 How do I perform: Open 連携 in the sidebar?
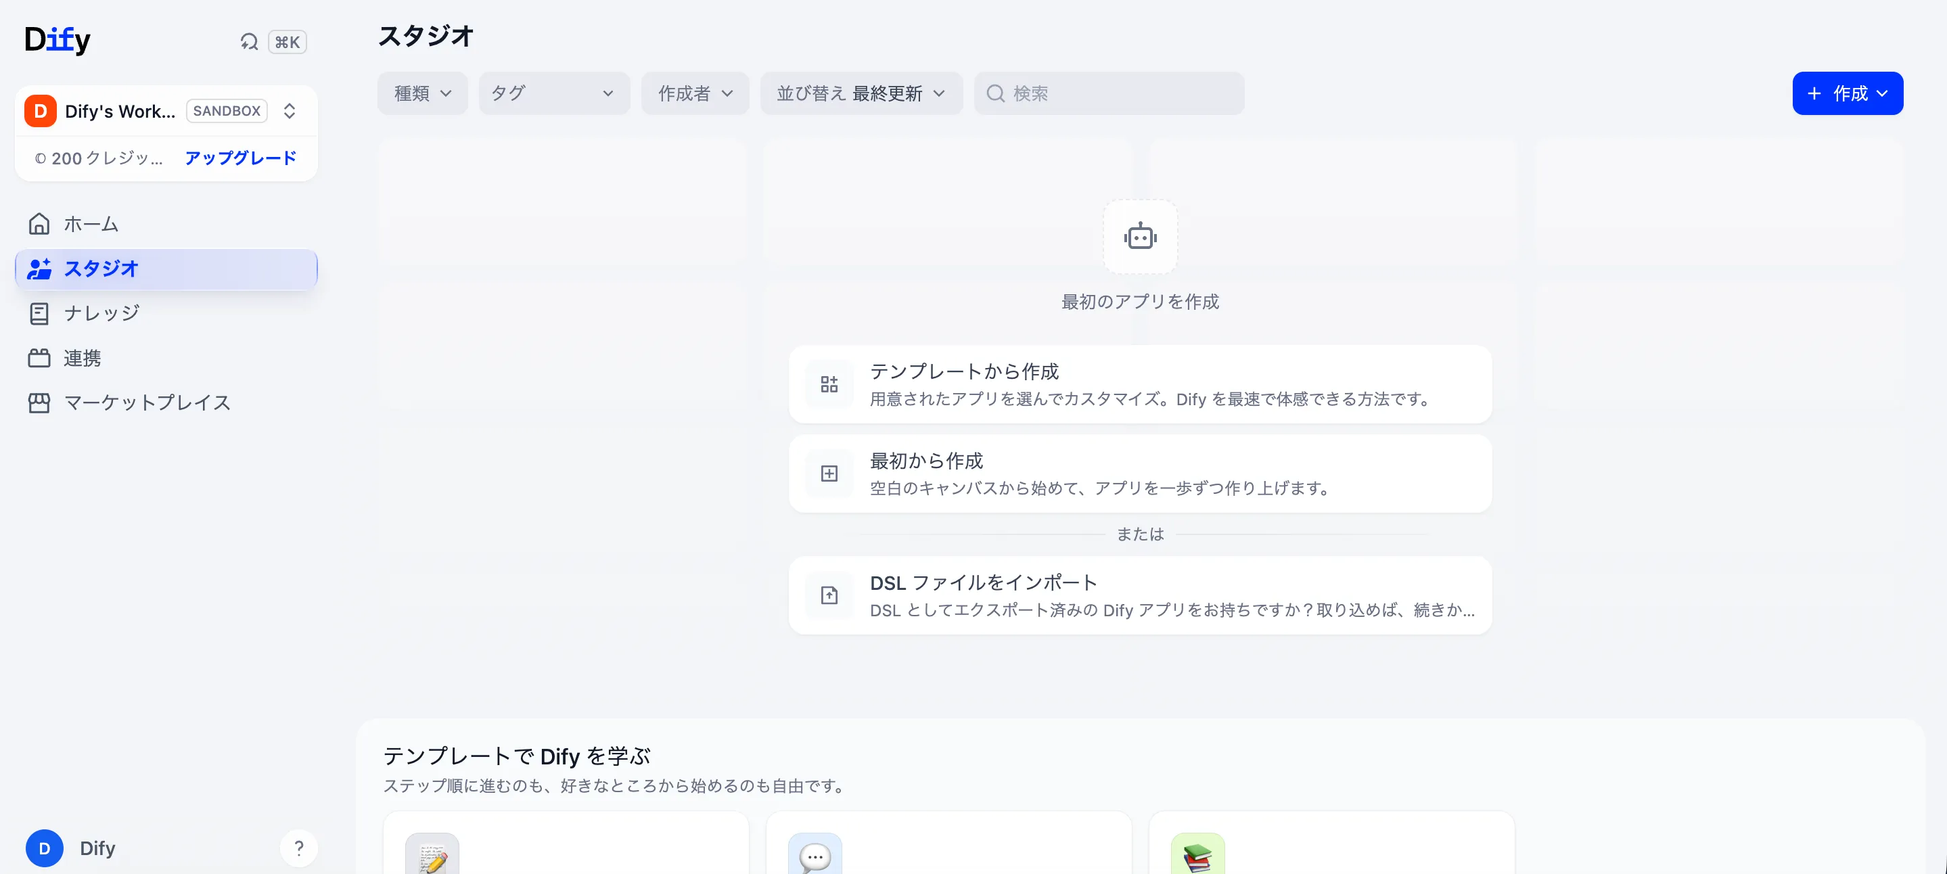[x=166, y=358]
